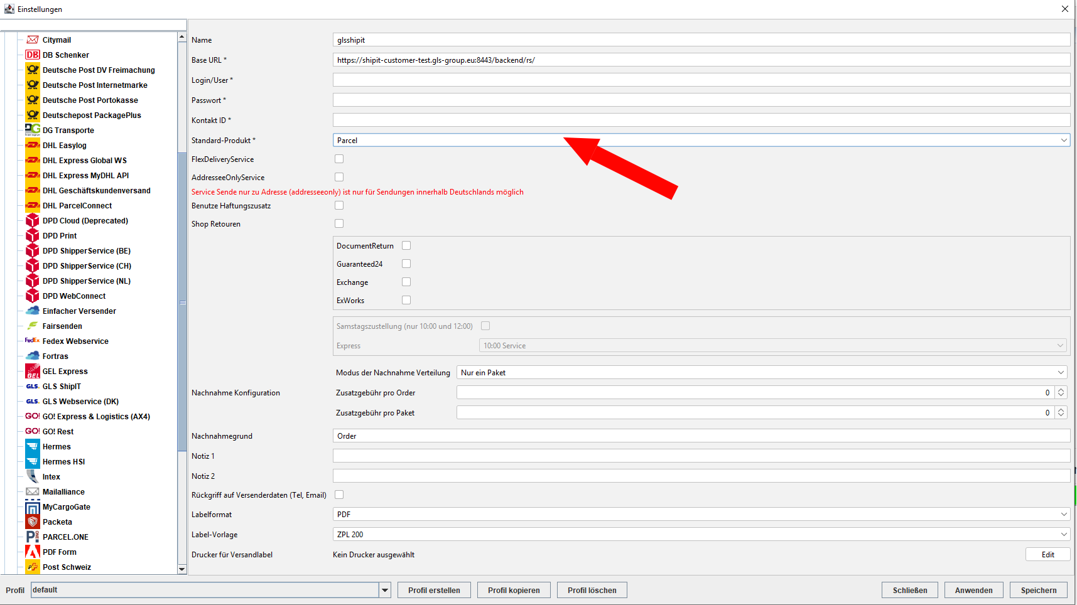Tick the Benutze Haftungszusatz checkbox
Viewport: 1077px width, 605px height.
339,205
